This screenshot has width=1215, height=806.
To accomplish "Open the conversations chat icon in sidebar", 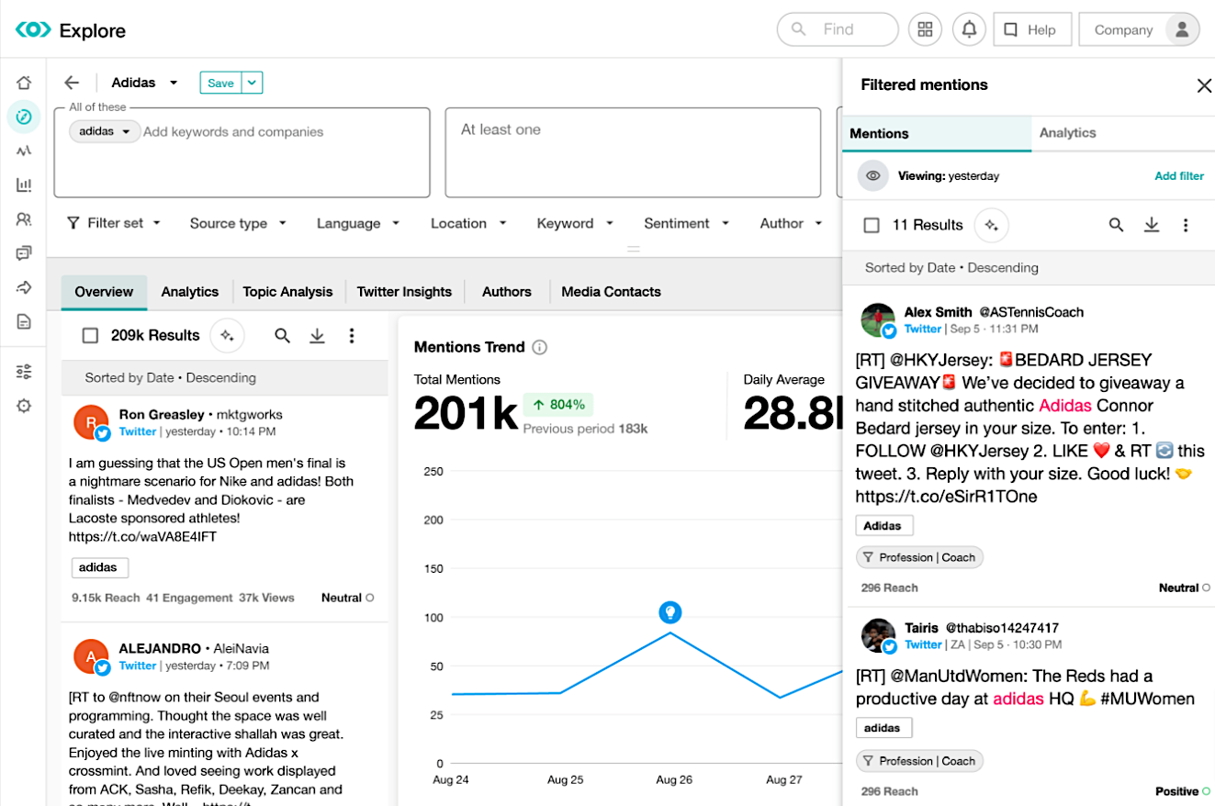I will click(23, 252).
